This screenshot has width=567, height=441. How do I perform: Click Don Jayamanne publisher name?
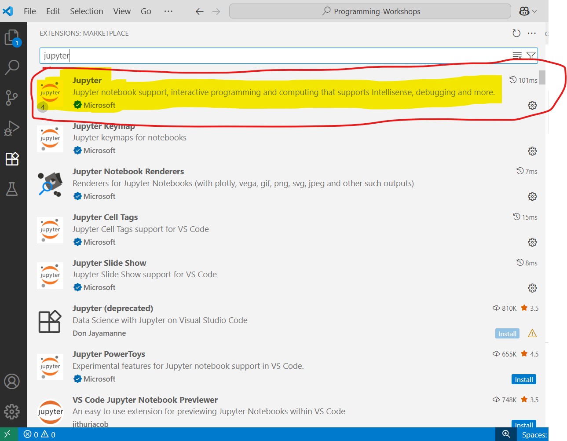coord(99,334)
